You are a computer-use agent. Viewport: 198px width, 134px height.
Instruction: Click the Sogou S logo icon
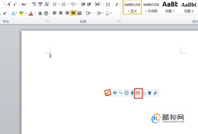point(108,93)
